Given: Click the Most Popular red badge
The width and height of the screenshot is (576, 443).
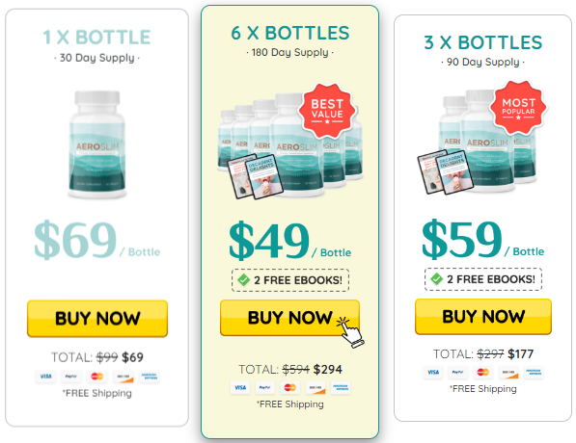Looking at the screenshot, I should tap(518, 108).
